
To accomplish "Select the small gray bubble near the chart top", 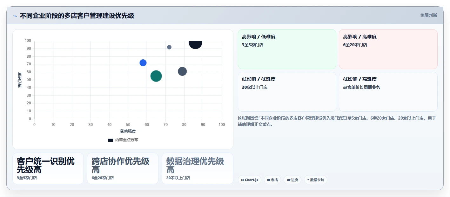I will click(x=169, y=47).
